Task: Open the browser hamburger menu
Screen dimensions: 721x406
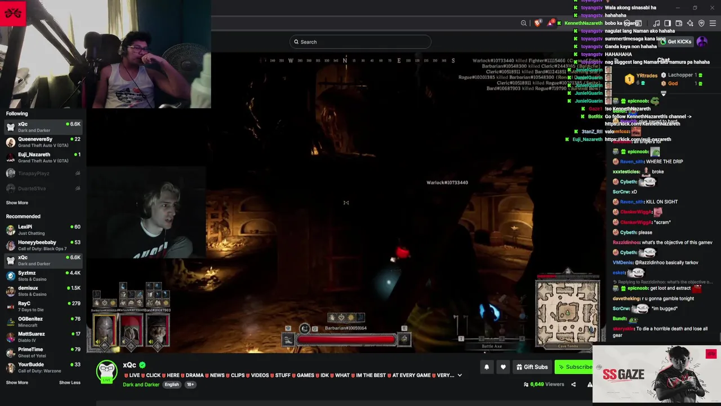Action: pyautogui.click(x=713, y=23)
